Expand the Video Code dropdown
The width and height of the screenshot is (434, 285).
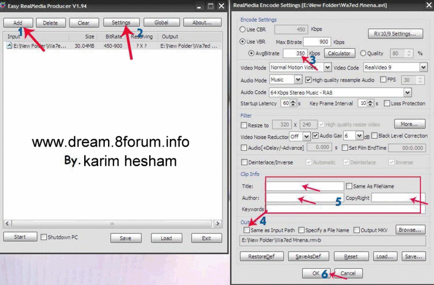pyautogui.click(x=423, y=67)
